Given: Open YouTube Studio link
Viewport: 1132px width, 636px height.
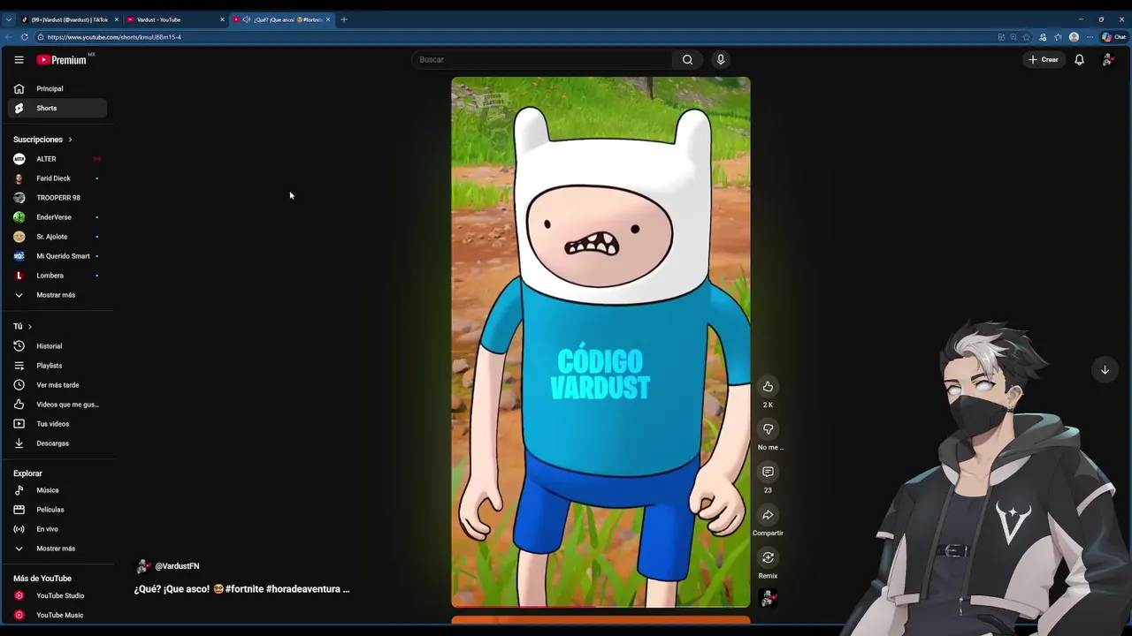Looking at the screenshot, I should tap(57, 595).
